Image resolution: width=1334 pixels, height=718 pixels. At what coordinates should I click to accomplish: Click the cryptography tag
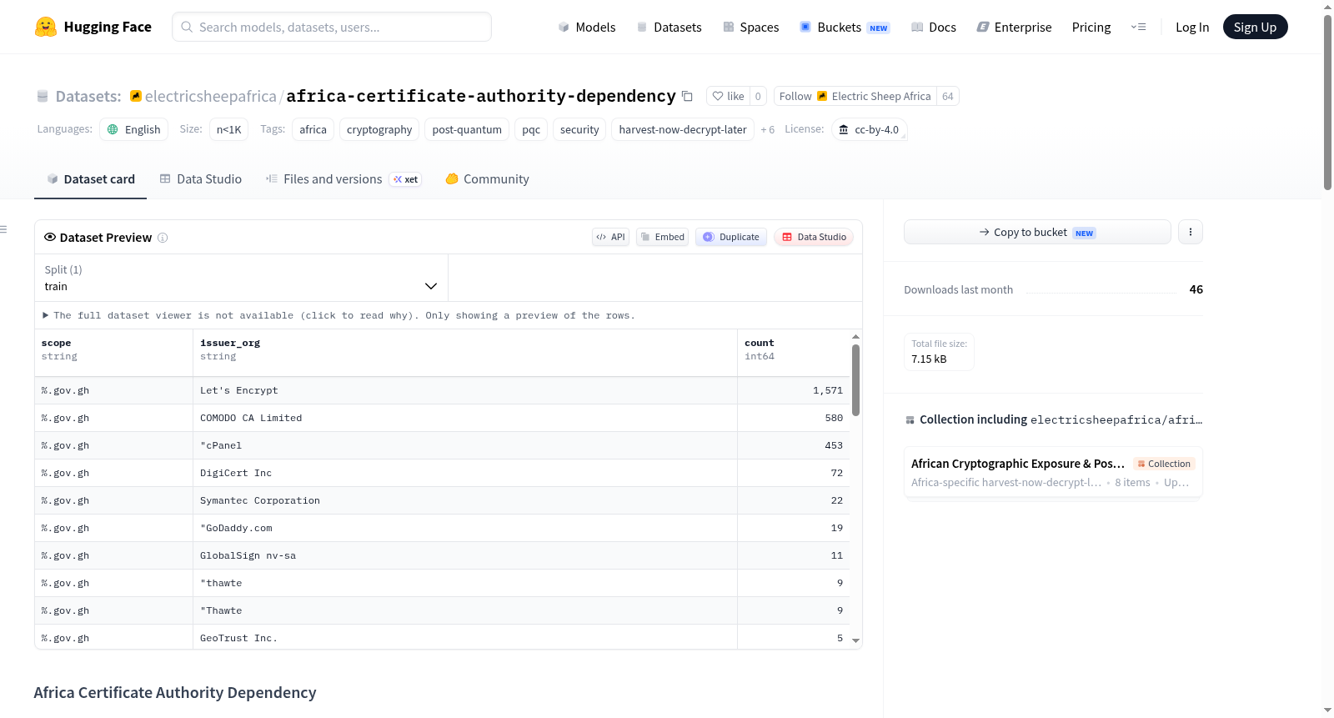coord(379,129)
